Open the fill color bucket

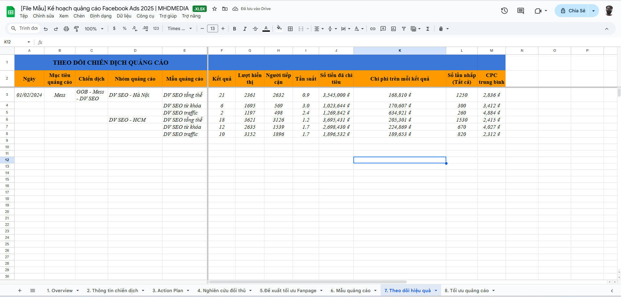(279, 28)
